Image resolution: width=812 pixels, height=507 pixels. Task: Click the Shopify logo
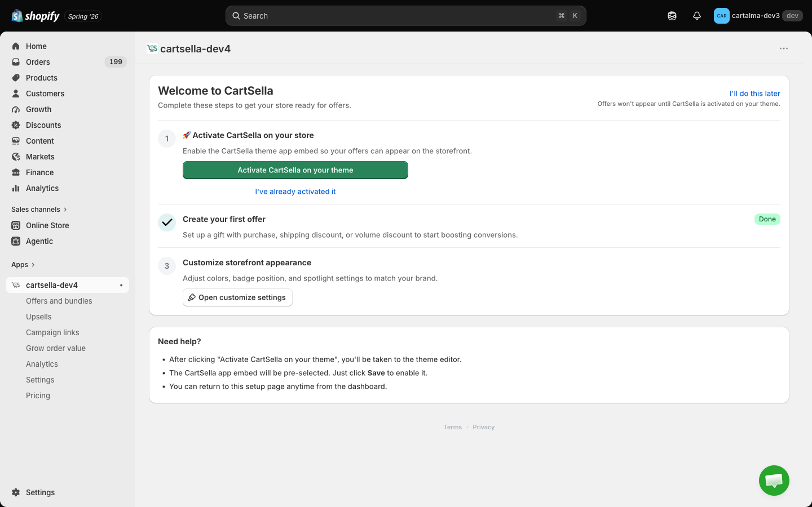[x=36, y=16]
